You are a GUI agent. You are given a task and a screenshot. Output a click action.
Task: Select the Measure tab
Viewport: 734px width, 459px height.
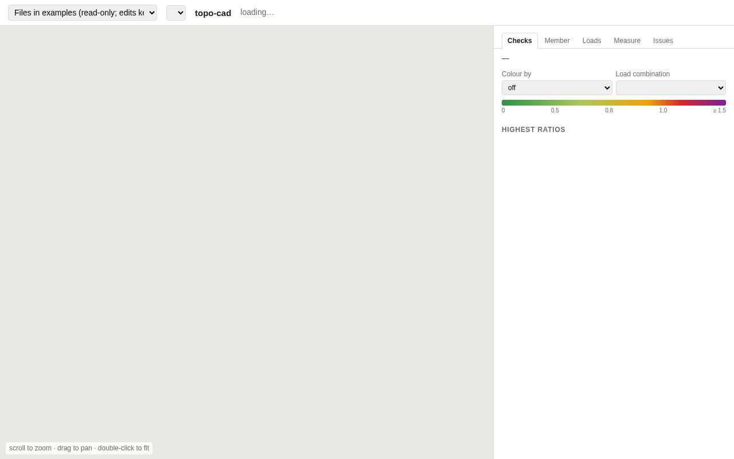pos(627,41)
